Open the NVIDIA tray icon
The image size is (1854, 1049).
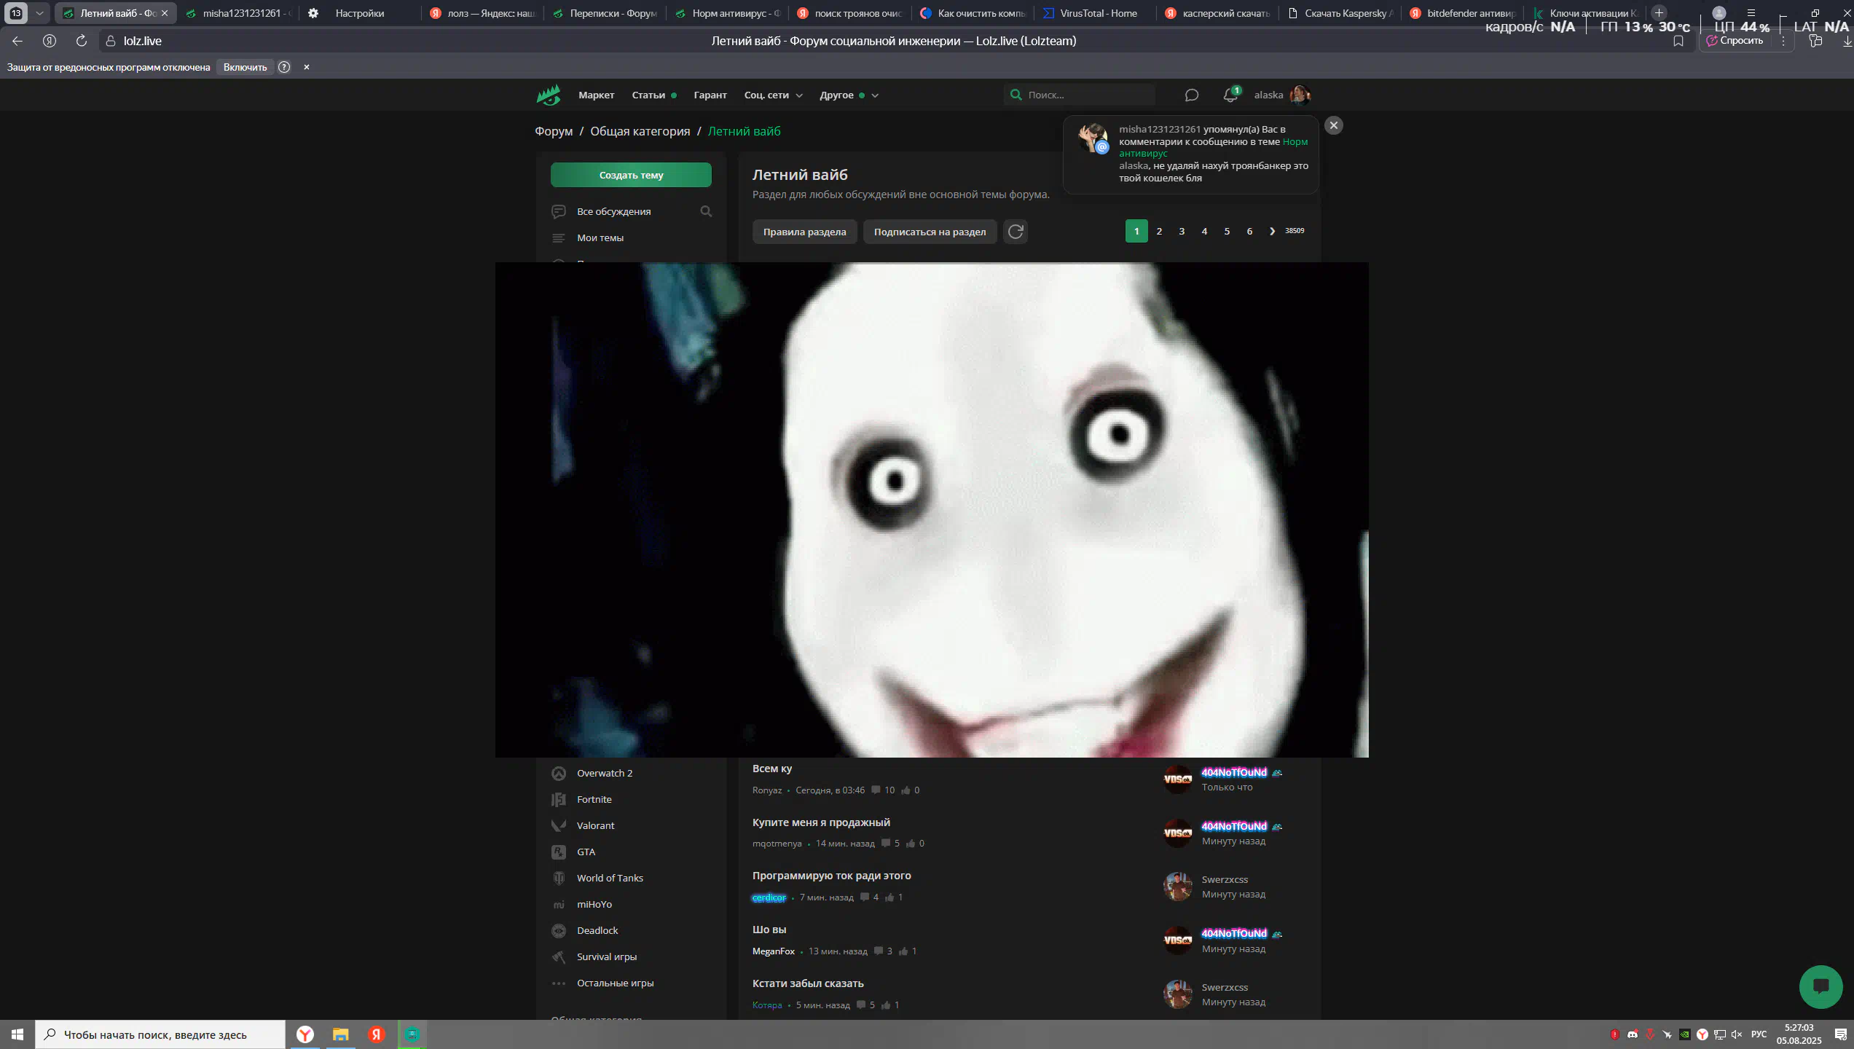(1685, 1034)
